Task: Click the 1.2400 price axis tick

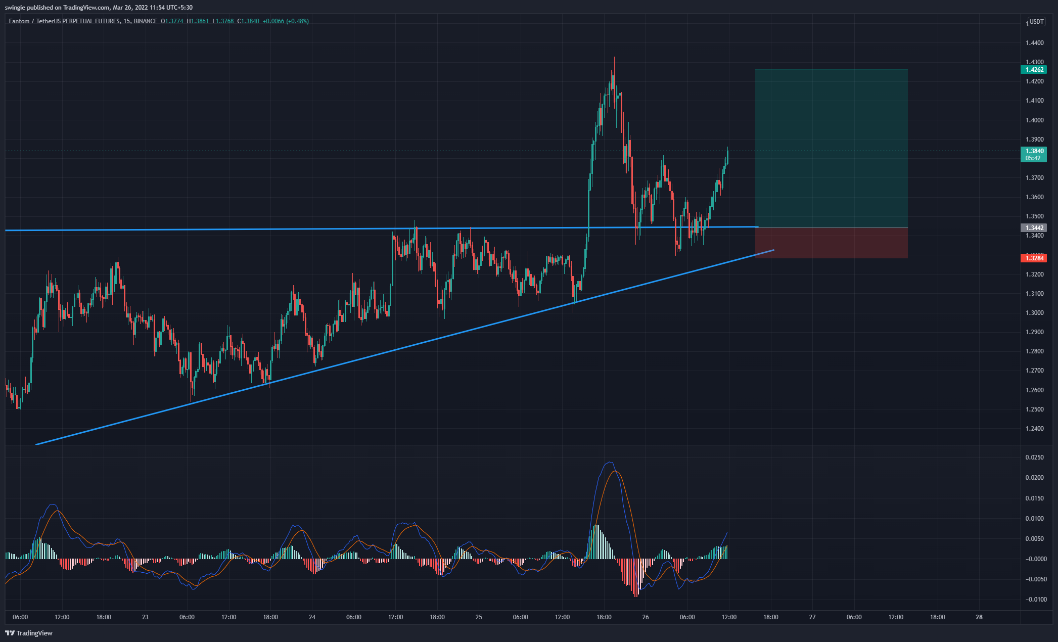Action: click(x=1034, y=429)
